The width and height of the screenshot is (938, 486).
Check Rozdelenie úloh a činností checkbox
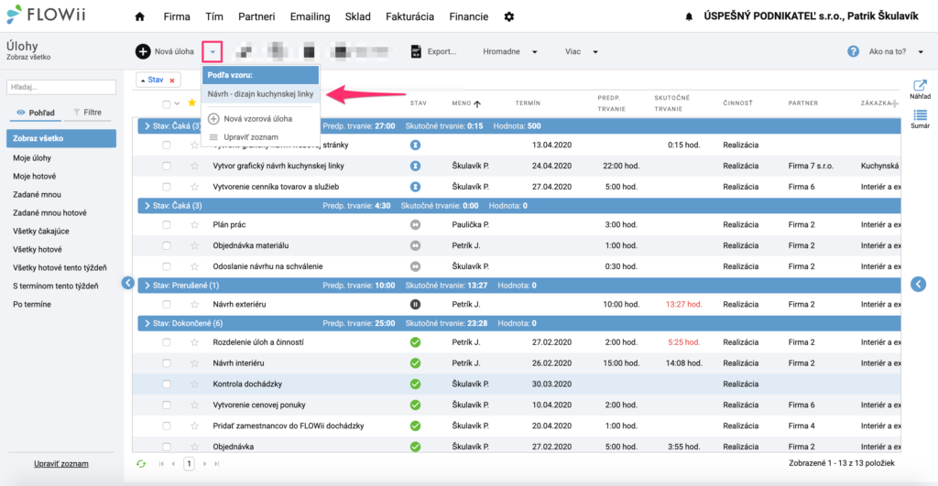click(x=167, y=342)
